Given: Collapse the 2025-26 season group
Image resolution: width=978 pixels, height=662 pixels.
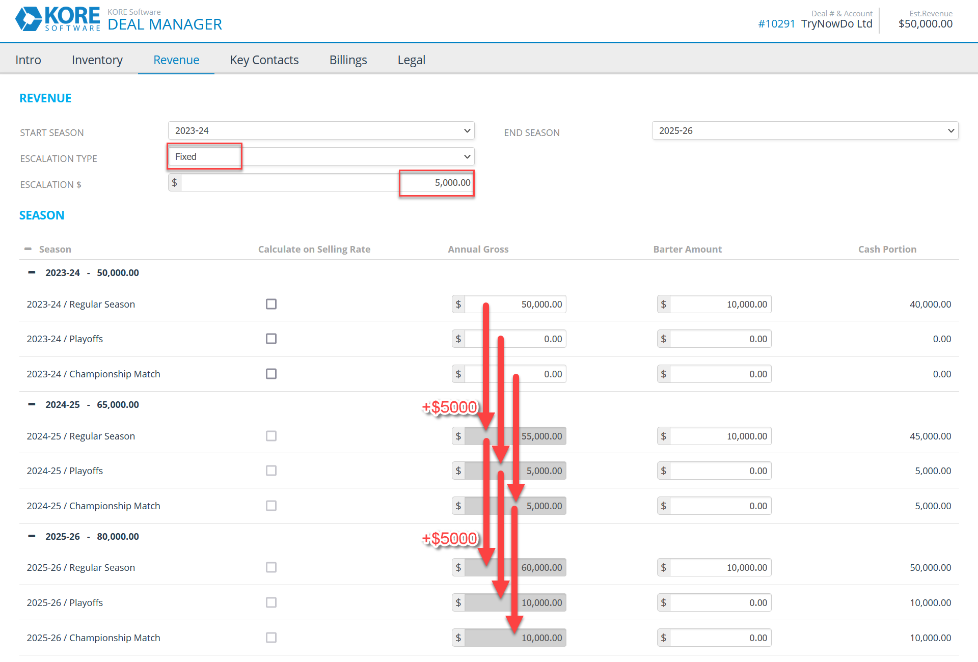Looking at the screenshot, I should click(32, 536).
